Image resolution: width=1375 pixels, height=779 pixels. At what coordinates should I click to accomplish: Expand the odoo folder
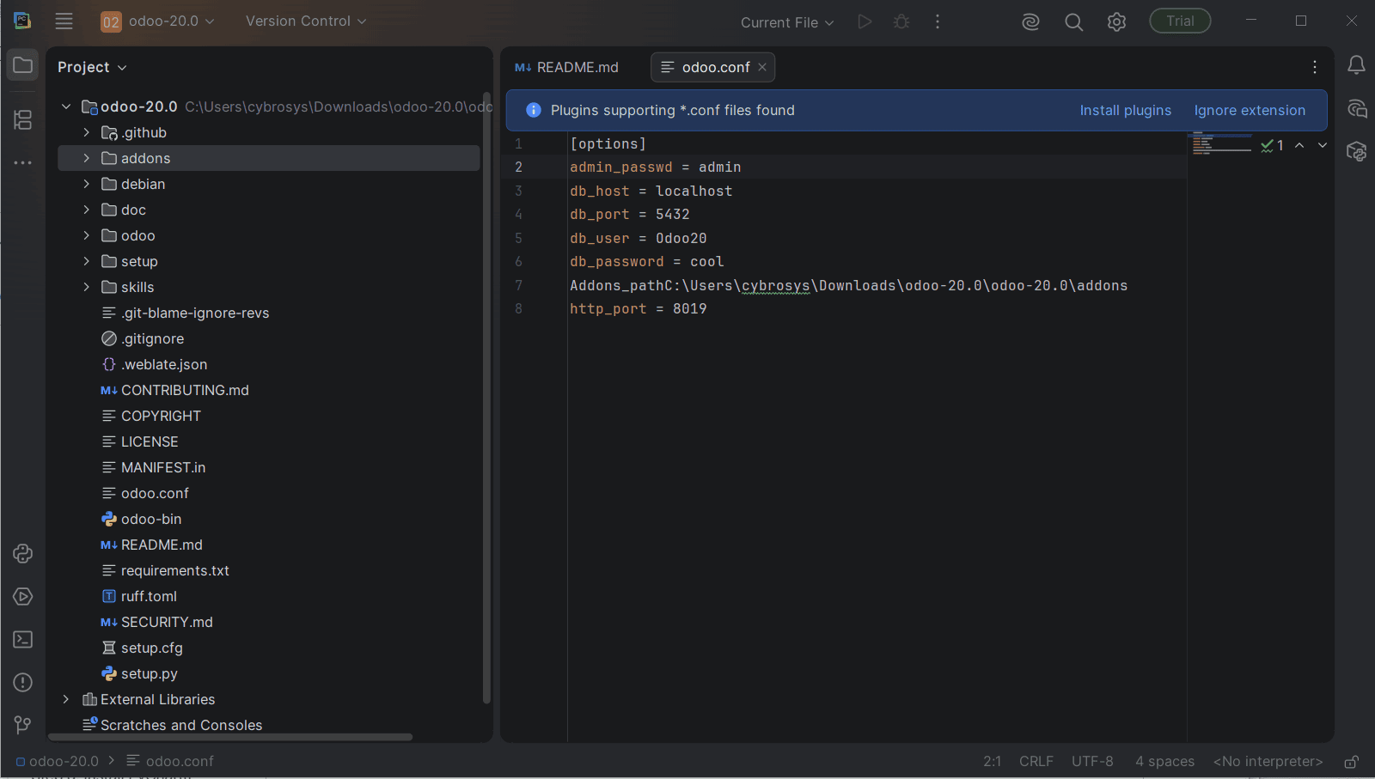coord(86,235)
